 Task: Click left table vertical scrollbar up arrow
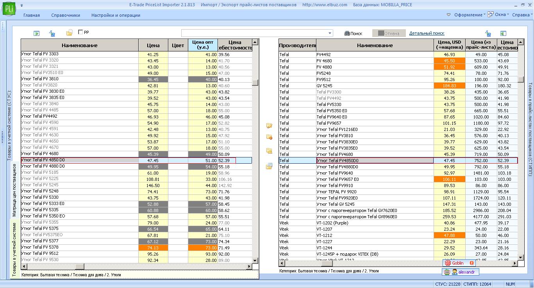[x=255, y=42]
